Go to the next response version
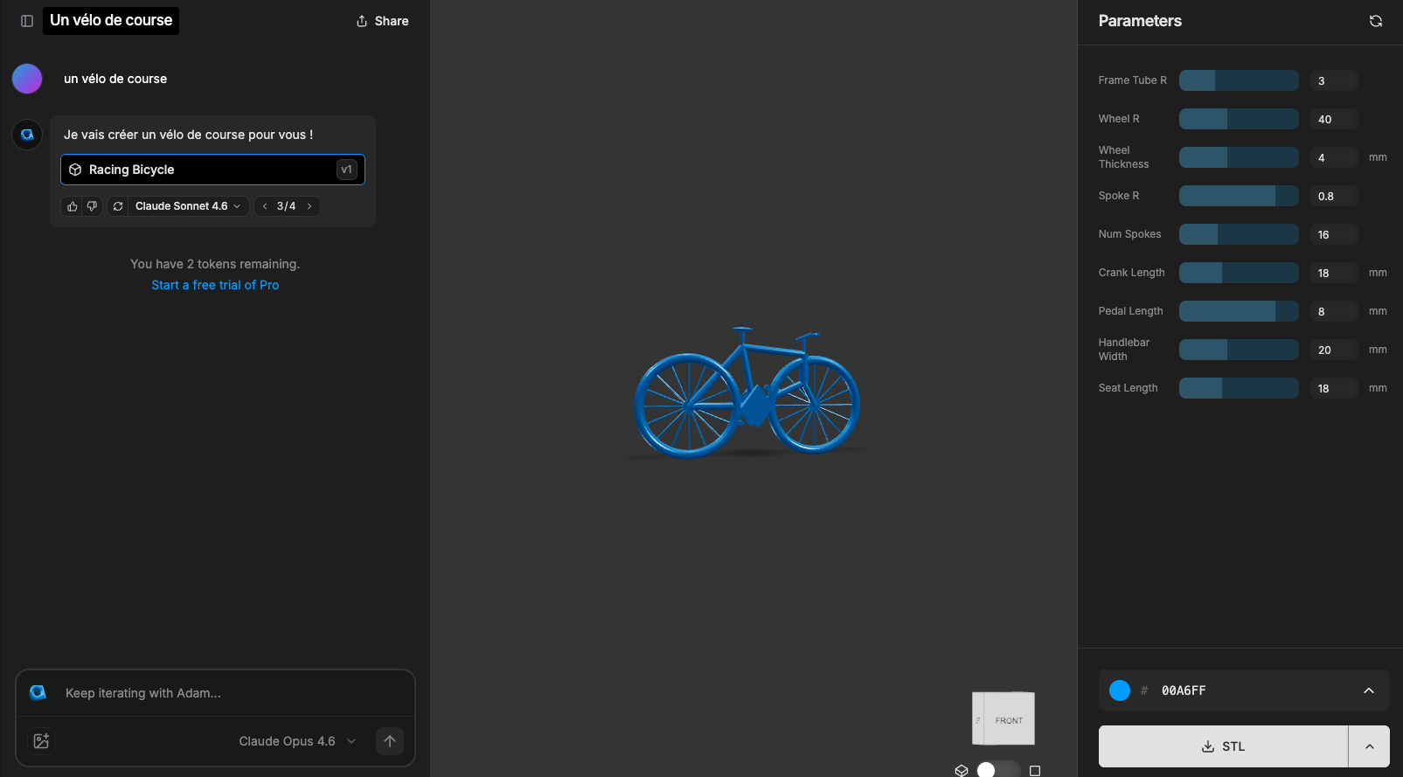The height and width of the screenshot is (777, 1403). click(x=309, y=206)
